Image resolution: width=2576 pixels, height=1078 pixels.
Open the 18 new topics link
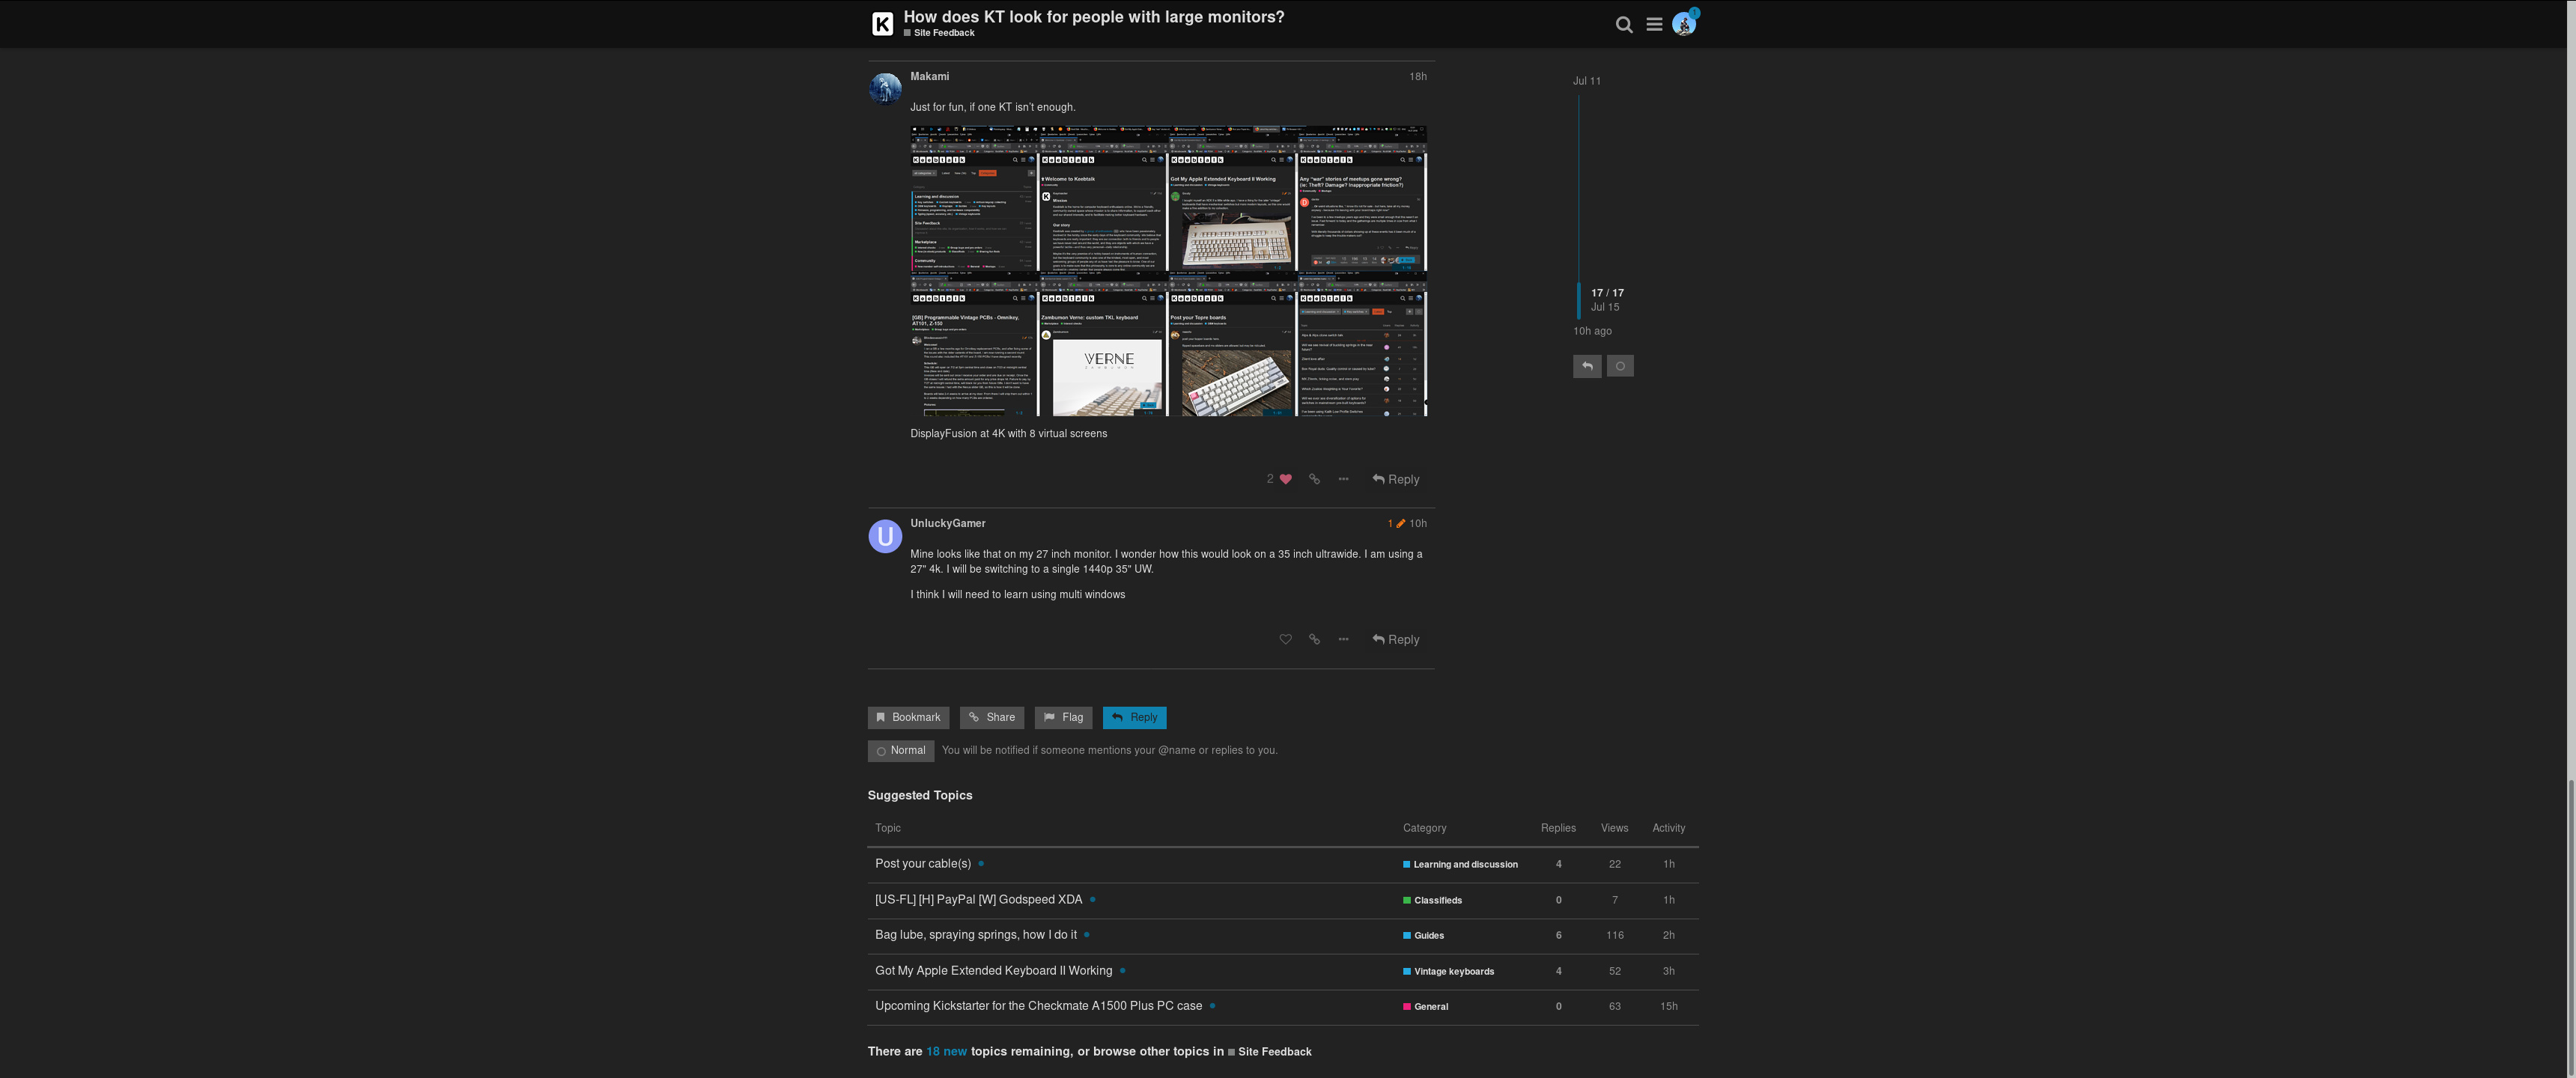(x=946, y=1052)
